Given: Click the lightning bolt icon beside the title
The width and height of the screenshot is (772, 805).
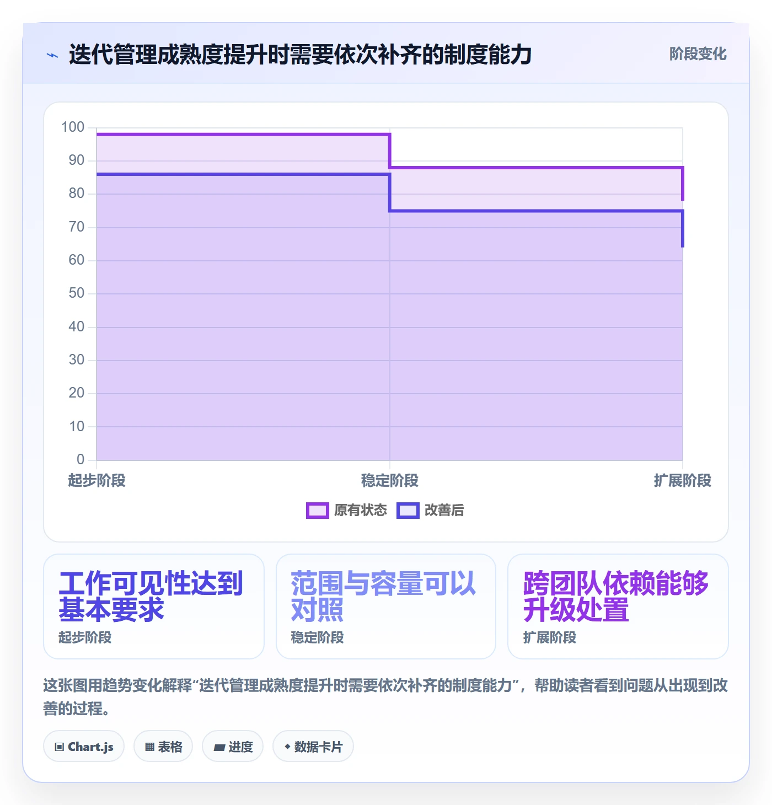Looking at the screenshot, I should tap(52, 55).
